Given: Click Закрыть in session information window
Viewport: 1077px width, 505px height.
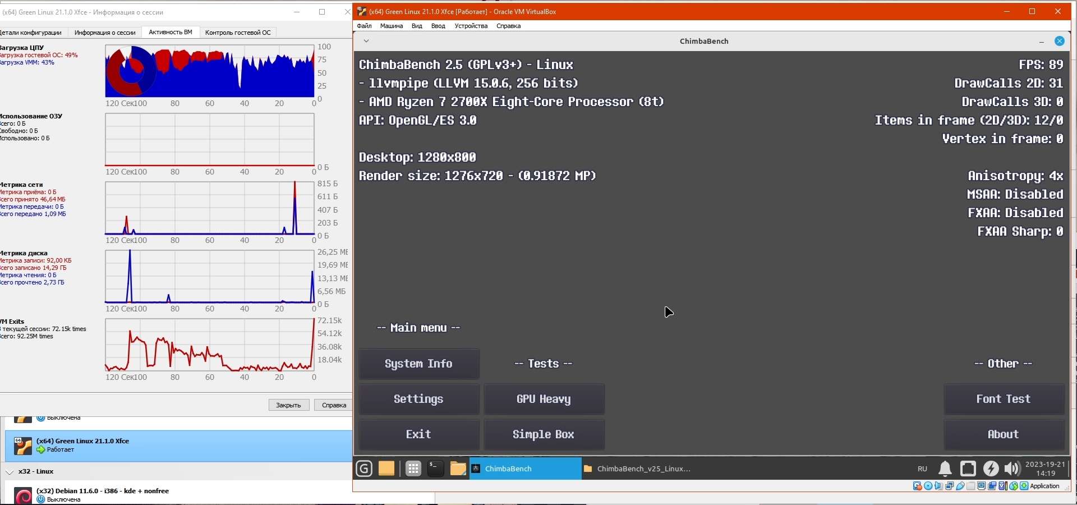Looking at the screenshot, I should (x=289, y=405).
